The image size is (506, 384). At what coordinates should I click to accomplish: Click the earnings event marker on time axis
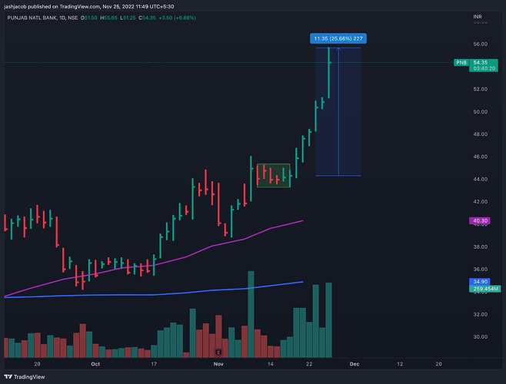[218, 353]
